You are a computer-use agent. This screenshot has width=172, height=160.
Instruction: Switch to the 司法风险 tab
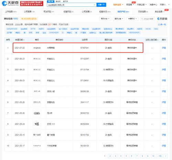click(49, 12)
